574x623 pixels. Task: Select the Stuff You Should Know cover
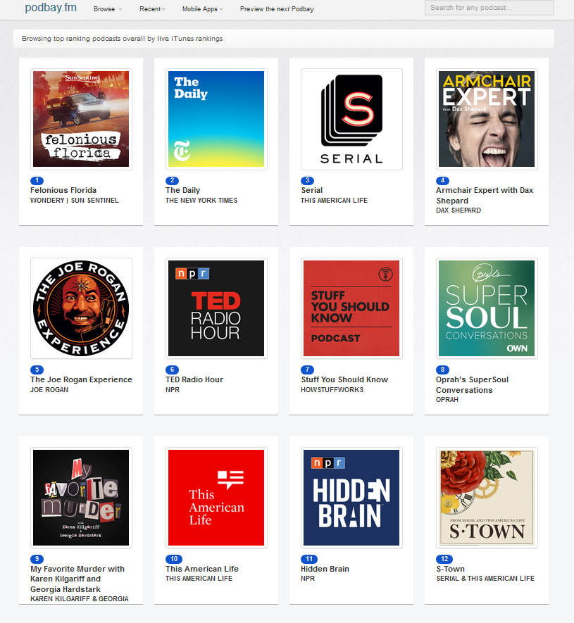[x=351, y=308]
